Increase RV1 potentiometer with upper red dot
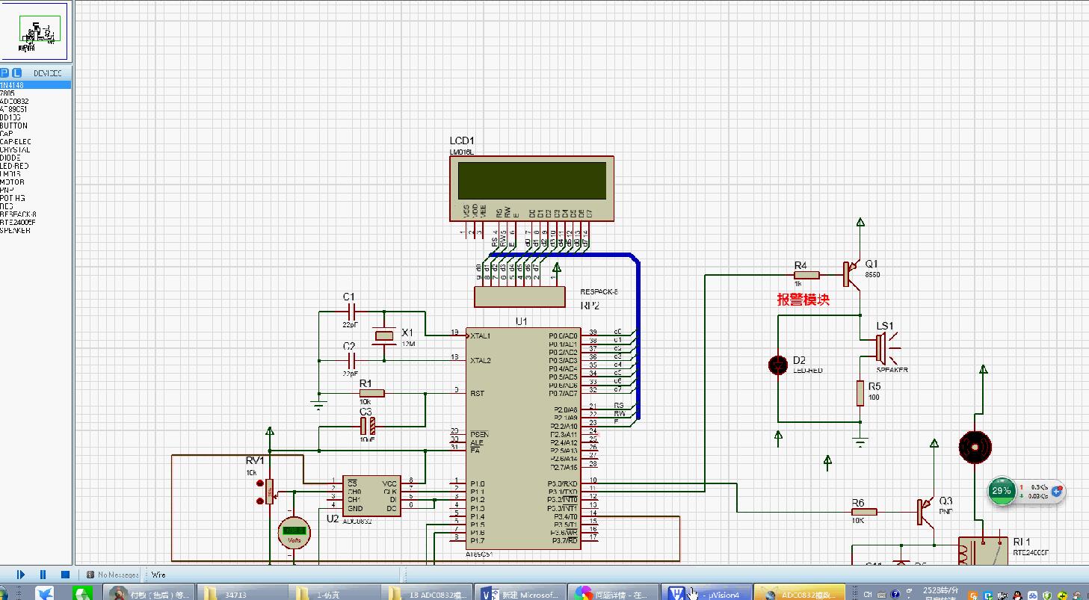1089x600 pixels. click(x=261, y=485)
